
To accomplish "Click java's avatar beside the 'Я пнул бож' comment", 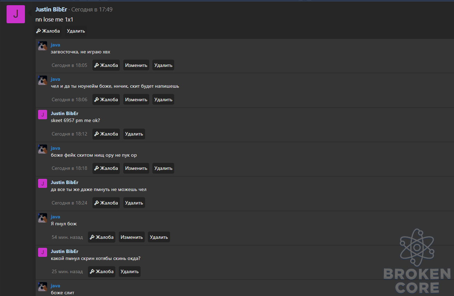I will tap(43, 218).
